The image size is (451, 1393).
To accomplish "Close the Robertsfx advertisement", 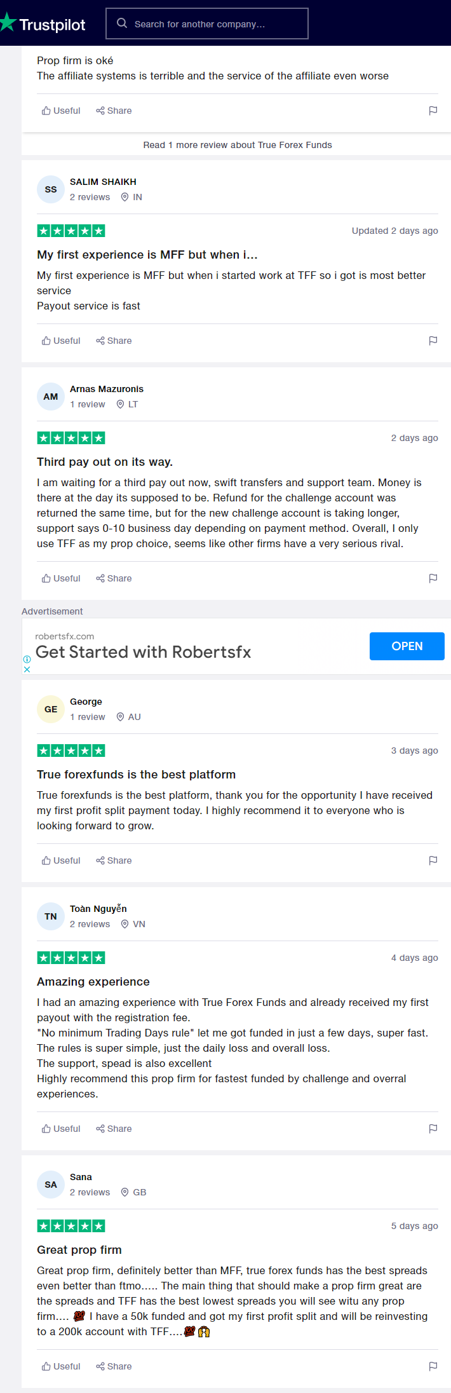I will pos(27,669).
